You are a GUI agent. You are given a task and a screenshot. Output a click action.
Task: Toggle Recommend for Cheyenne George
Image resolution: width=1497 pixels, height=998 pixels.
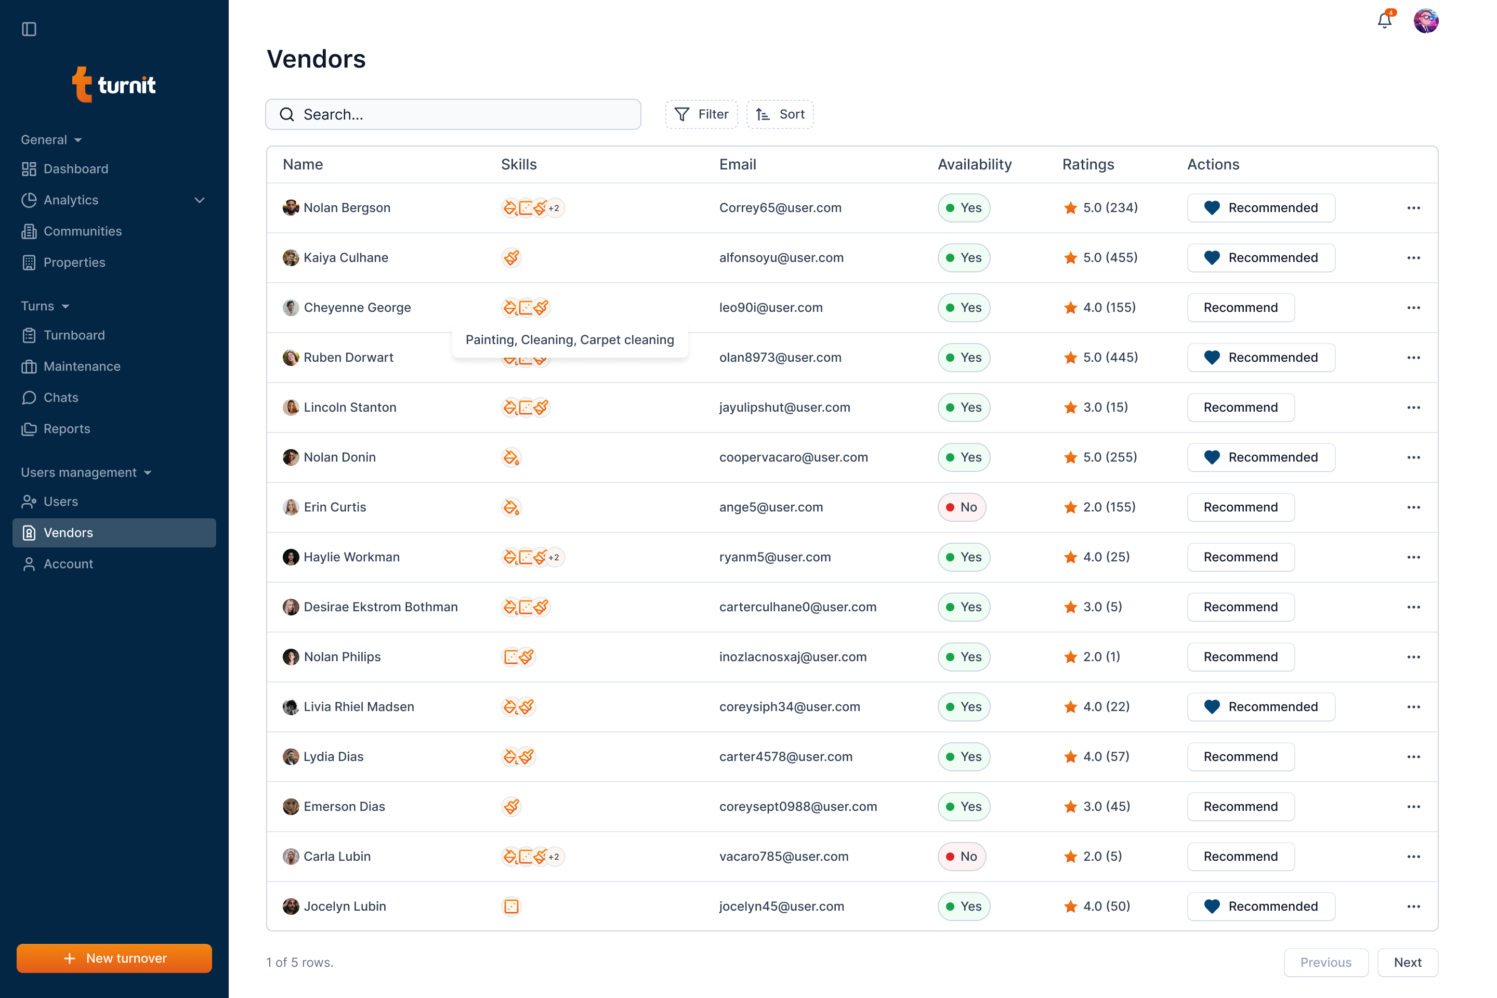pos(1241,308)
